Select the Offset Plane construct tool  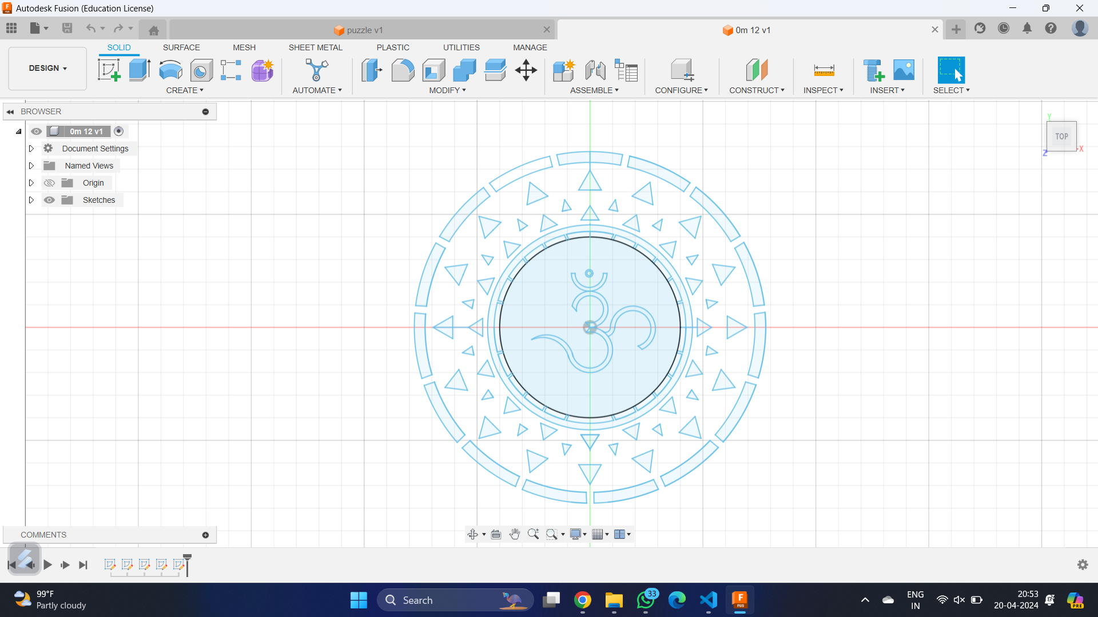(x=757, y=70)
